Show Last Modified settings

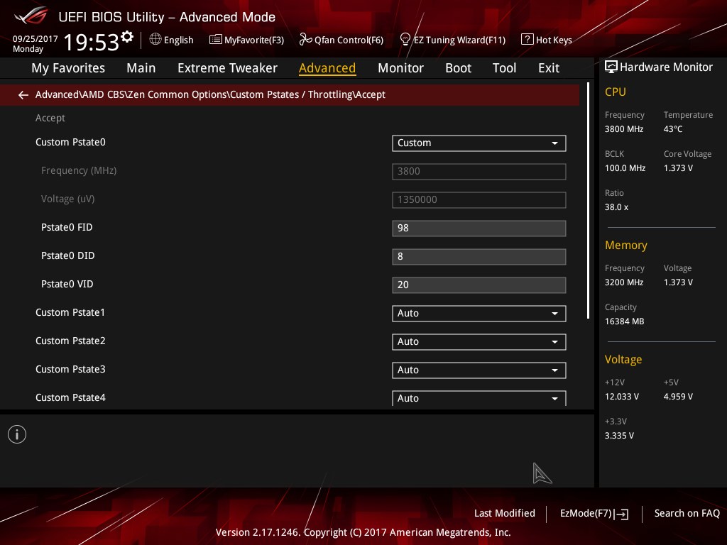505,513
